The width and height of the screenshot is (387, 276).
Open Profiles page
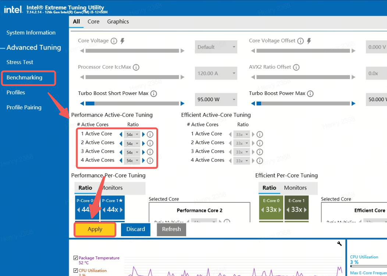(x=16, y=92)
